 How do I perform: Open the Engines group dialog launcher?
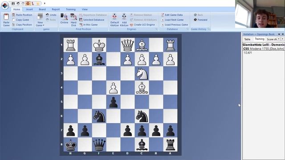pos(156,29)
